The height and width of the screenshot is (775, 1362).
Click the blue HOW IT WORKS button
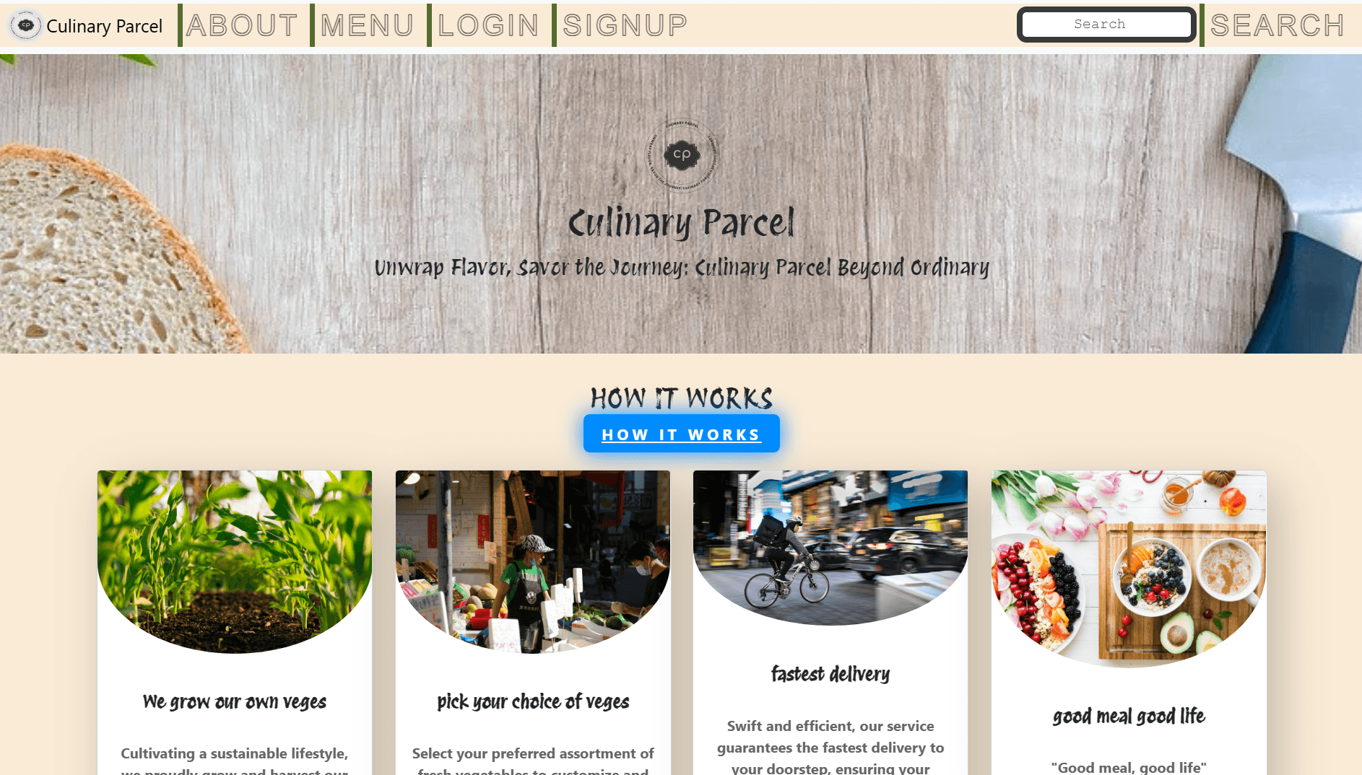[x=682, y=434]
